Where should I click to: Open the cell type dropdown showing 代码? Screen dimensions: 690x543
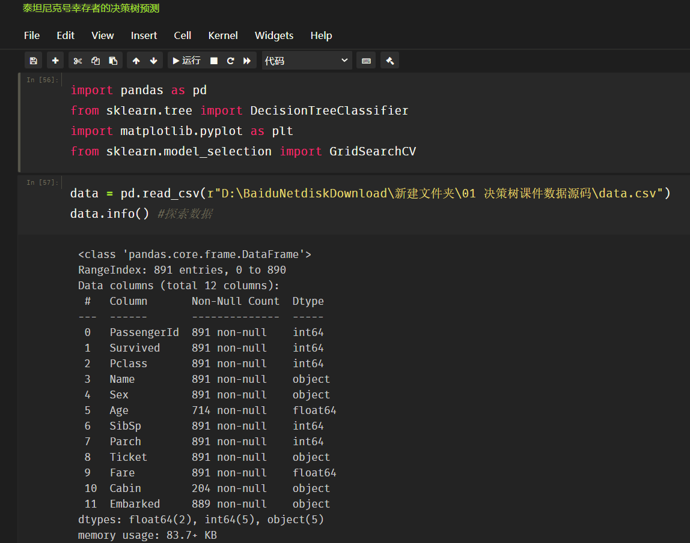pyautogui.click(x=307, y=60)
